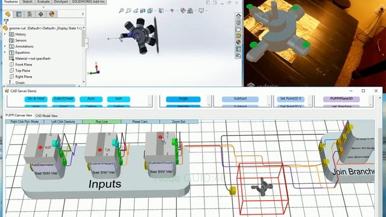Switch to the CAD Model View tab
The image size is (386, 217).
[46, 116]
